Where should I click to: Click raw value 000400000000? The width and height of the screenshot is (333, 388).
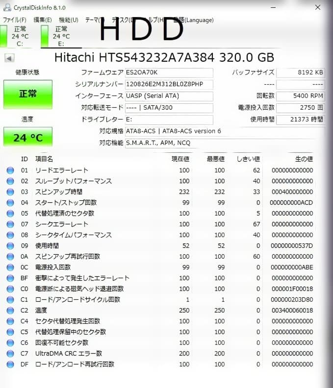(x=292, y=192)
